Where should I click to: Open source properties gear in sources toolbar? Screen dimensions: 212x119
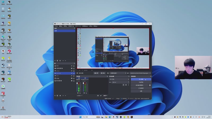click(60, 95)
